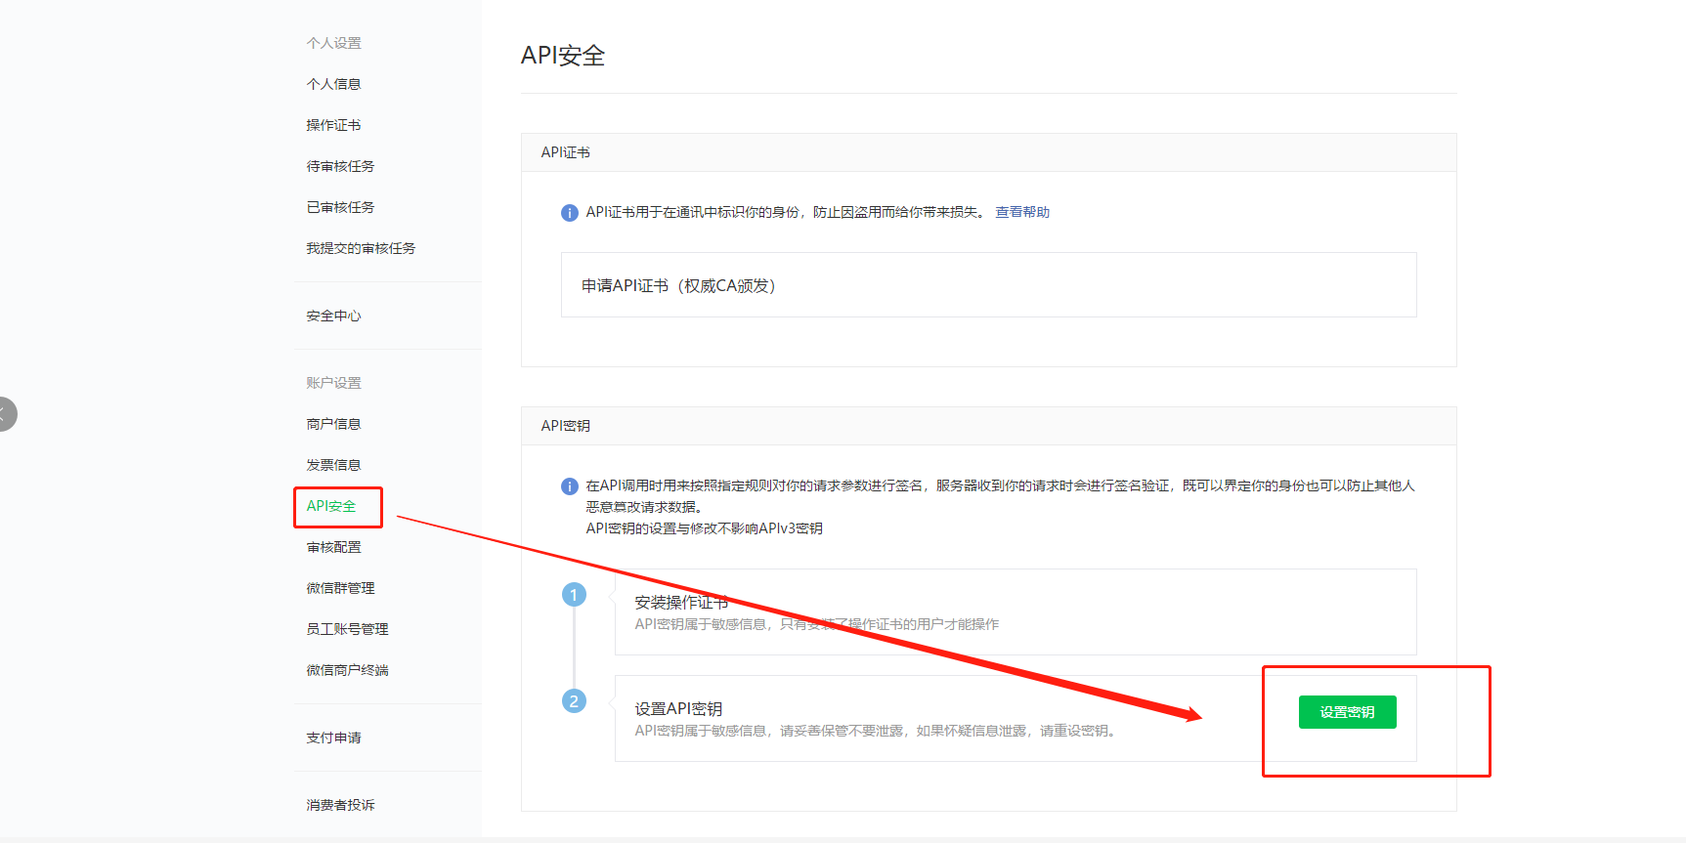Image resolution: width=1686 pixels, height=843 pixels.
Task: Click the 查看帮助 link
Action: [1022, 212]
